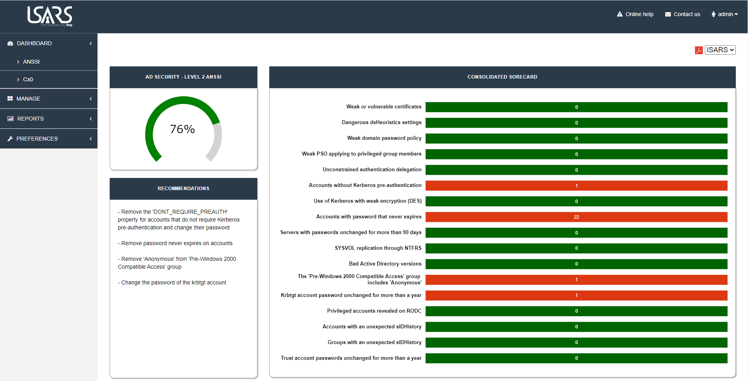Click the green Weak or vulnerable certificates bar
Image resolution: width=748 pixels, height=381 pixels.
coord(576,107)
